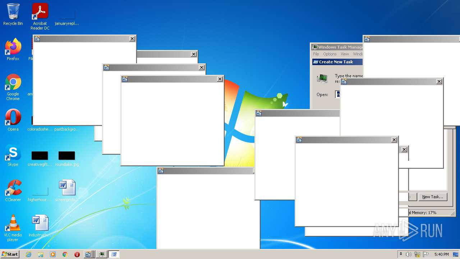Open the screenprob... Word document
The height and width of the screenshot is (259, 460).
(67, 191)
